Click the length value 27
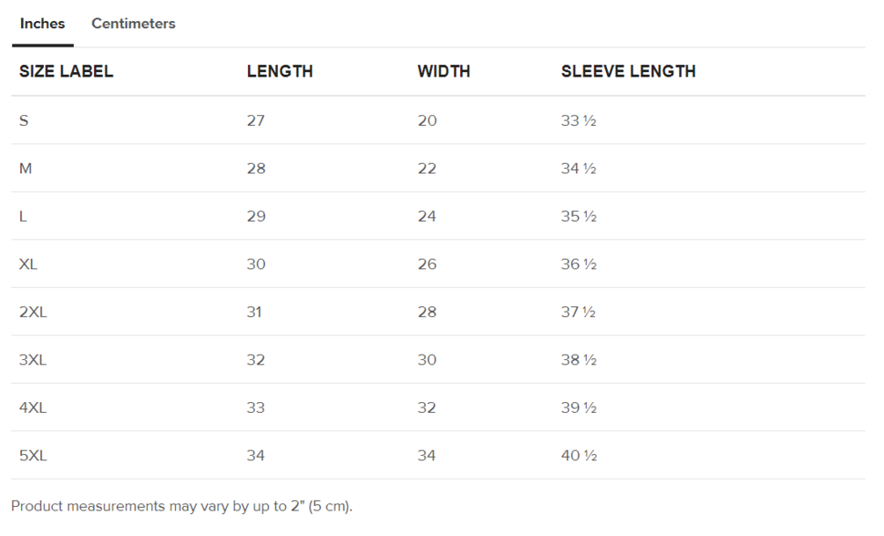This screenshot has width=884, height=536. [255, 121]
